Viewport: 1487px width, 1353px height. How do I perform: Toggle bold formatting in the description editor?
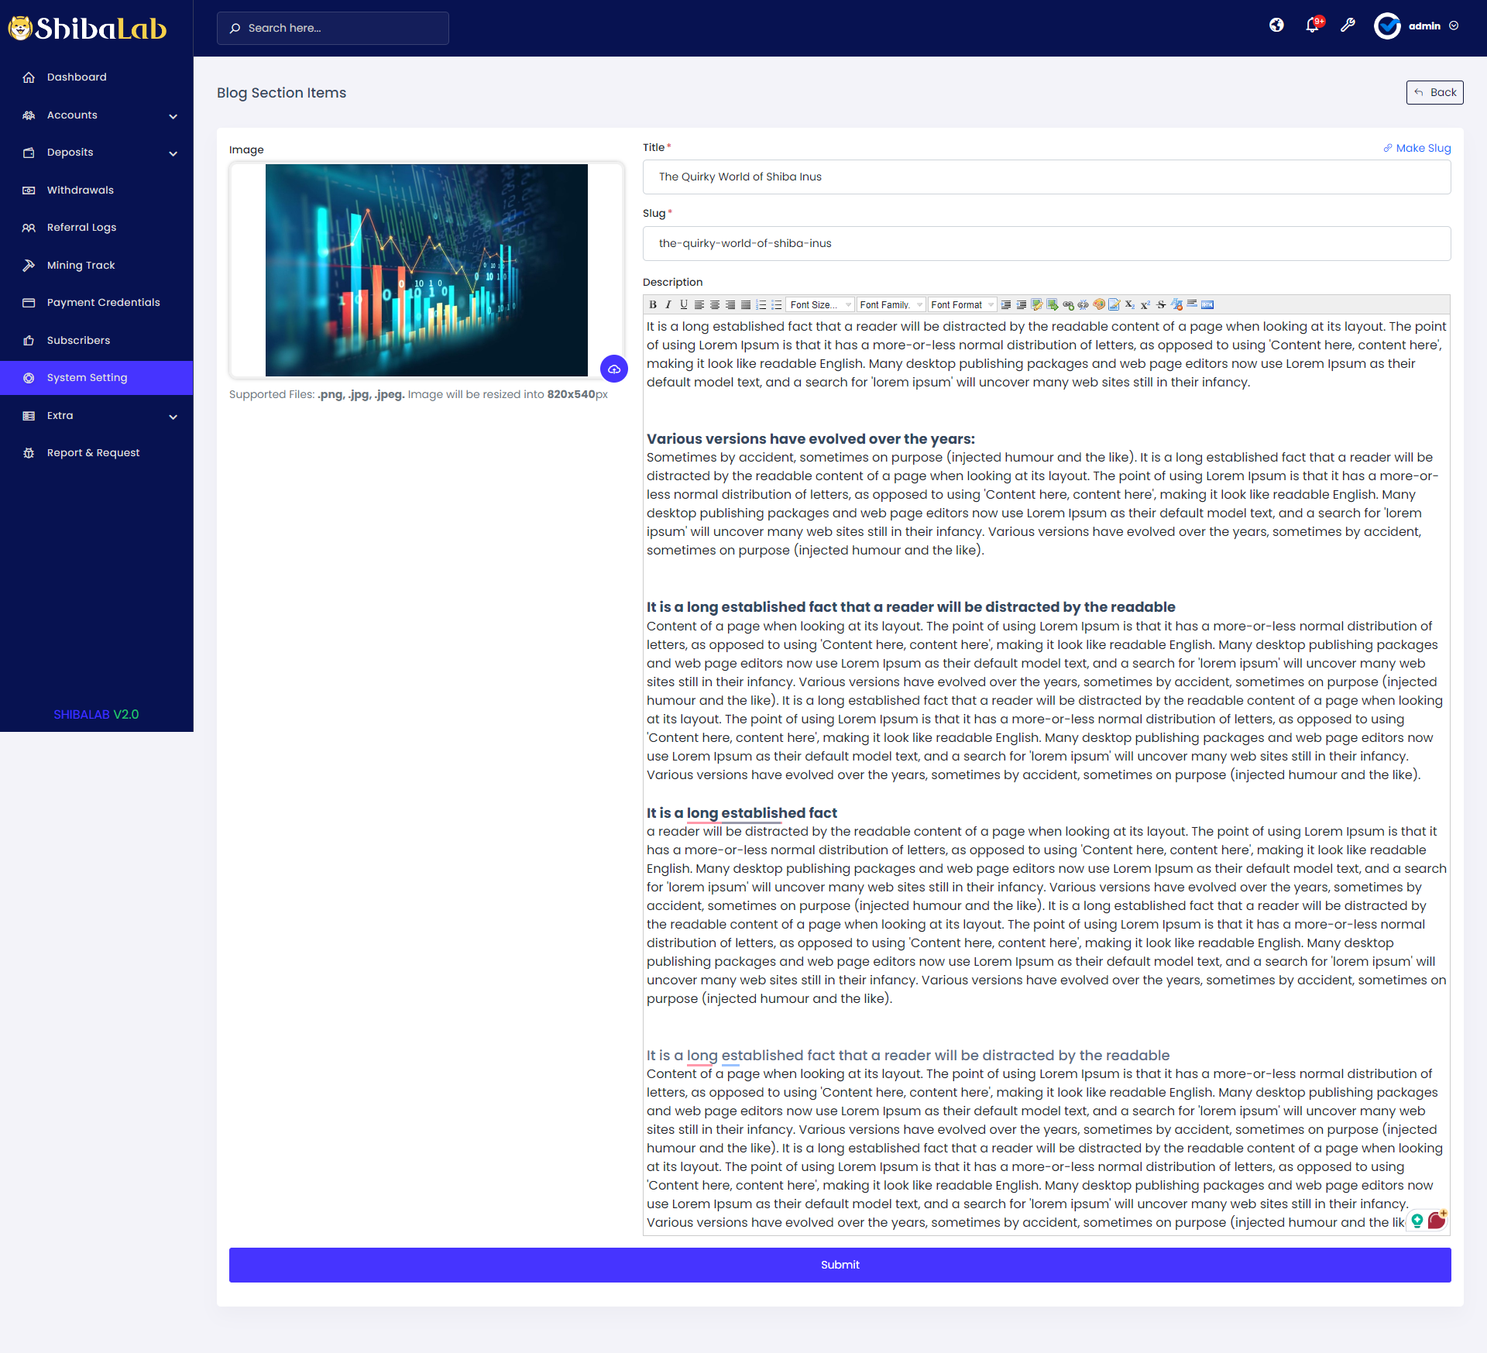654,304
